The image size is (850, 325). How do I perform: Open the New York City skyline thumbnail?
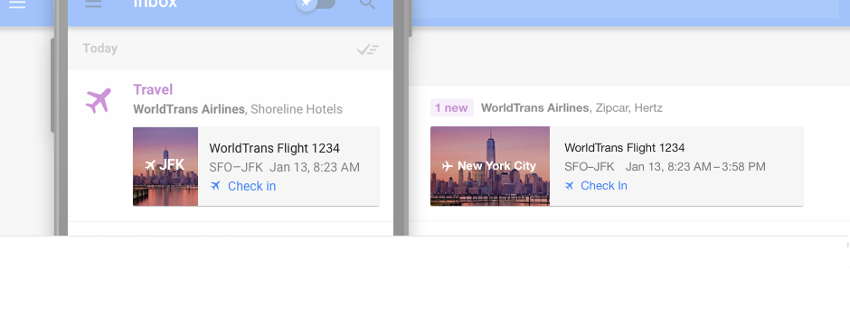[490, 166]
